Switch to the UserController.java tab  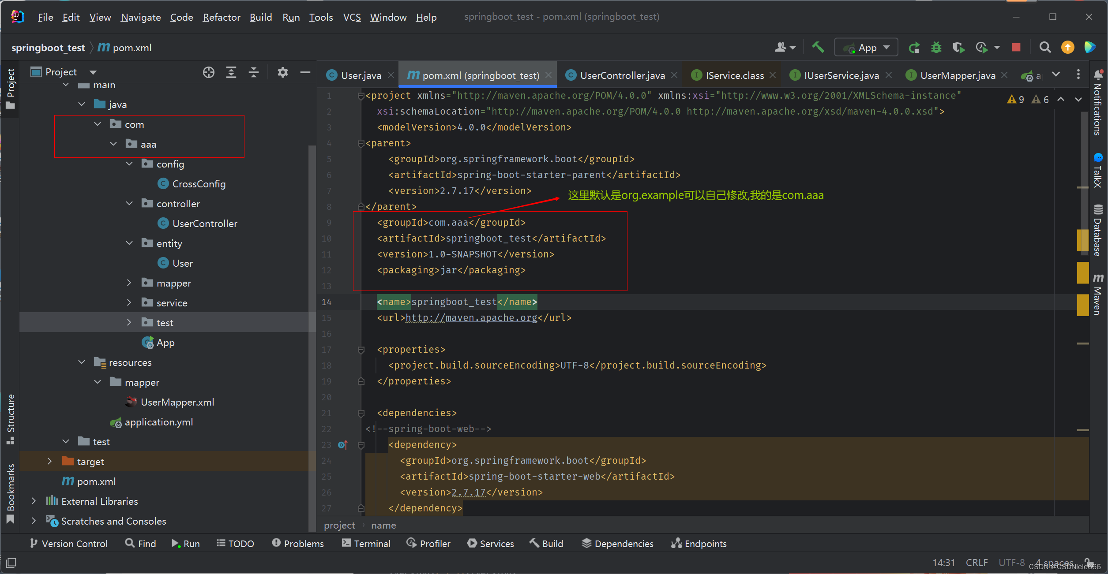(622, 75)
